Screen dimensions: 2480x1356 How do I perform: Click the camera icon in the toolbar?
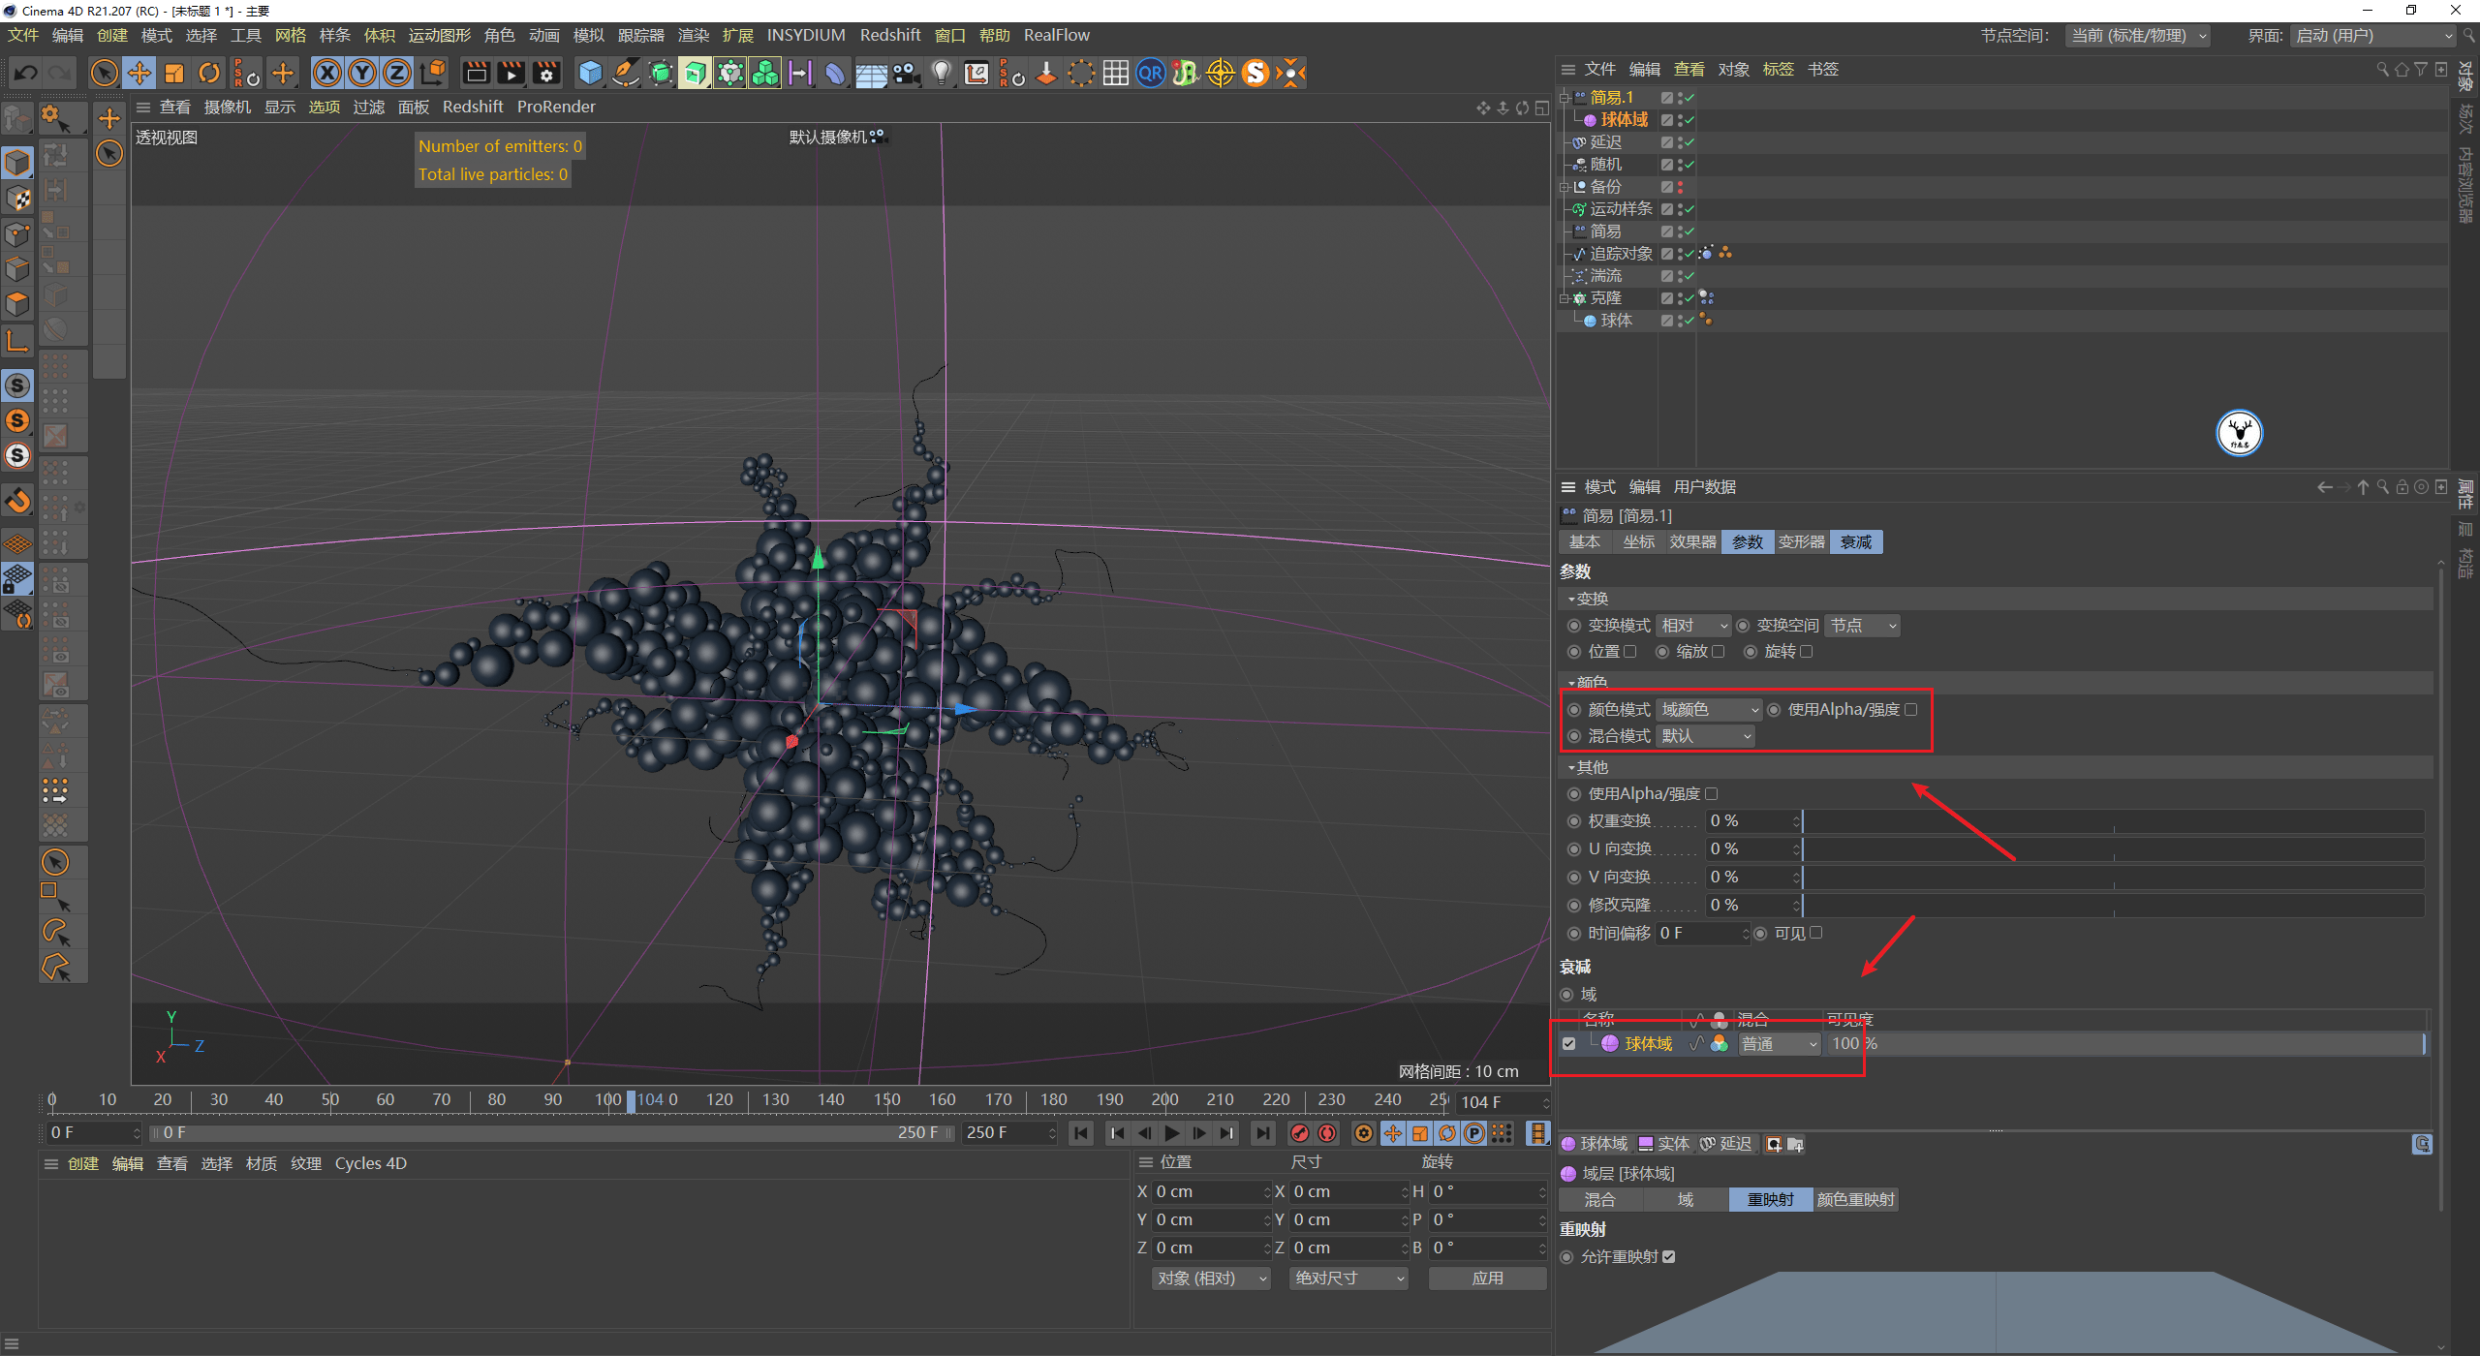coord(908,73)
